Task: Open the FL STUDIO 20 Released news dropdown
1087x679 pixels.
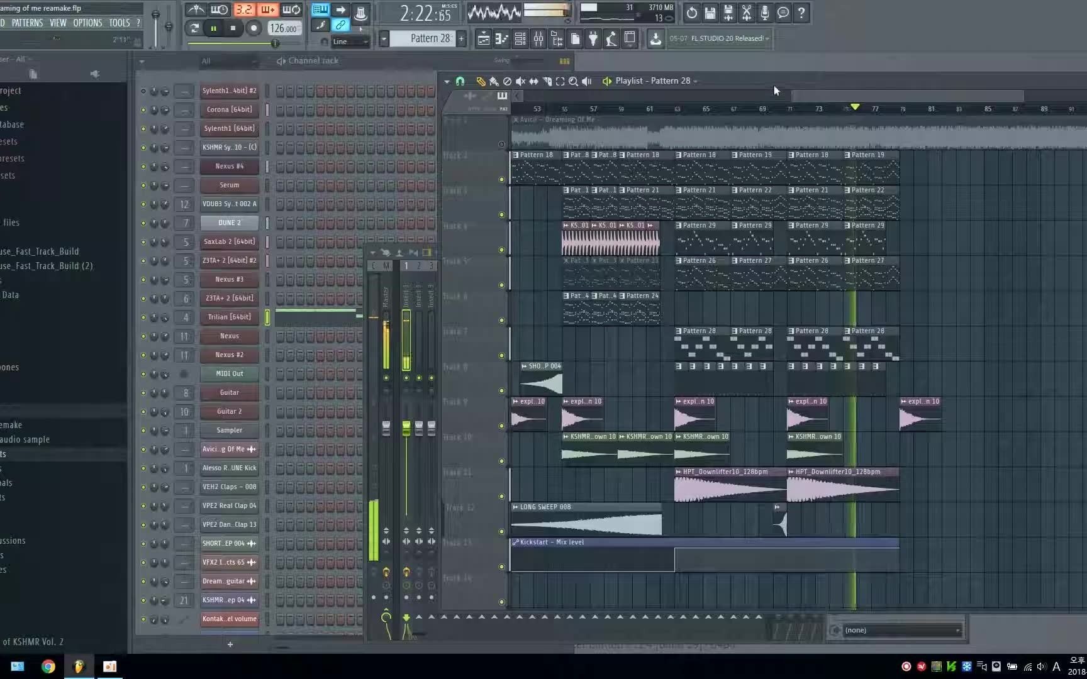Action: pyautogui.click(x=767, y=38)
